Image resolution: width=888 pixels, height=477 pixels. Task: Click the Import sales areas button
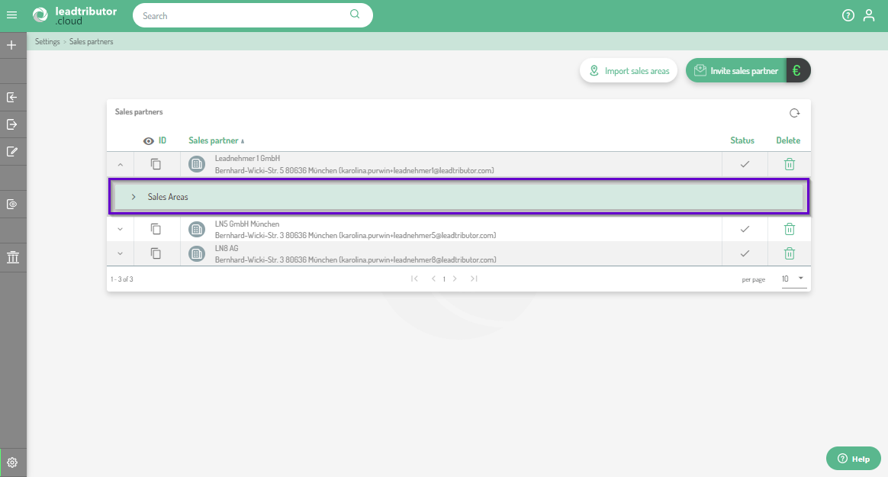[x=628, y=71]
